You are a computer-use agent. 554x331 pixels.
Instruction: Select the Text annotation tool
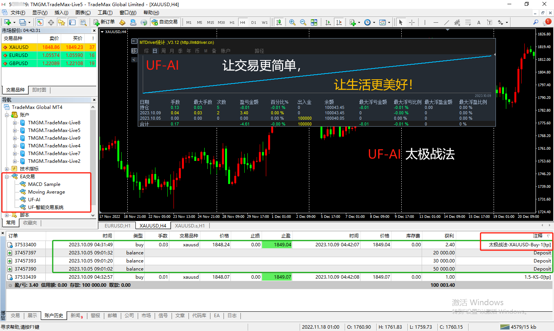479,22
